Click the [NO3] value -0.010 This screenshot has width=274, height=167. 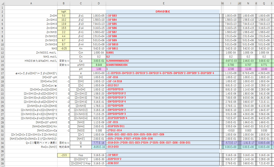[x=231, y=131]
